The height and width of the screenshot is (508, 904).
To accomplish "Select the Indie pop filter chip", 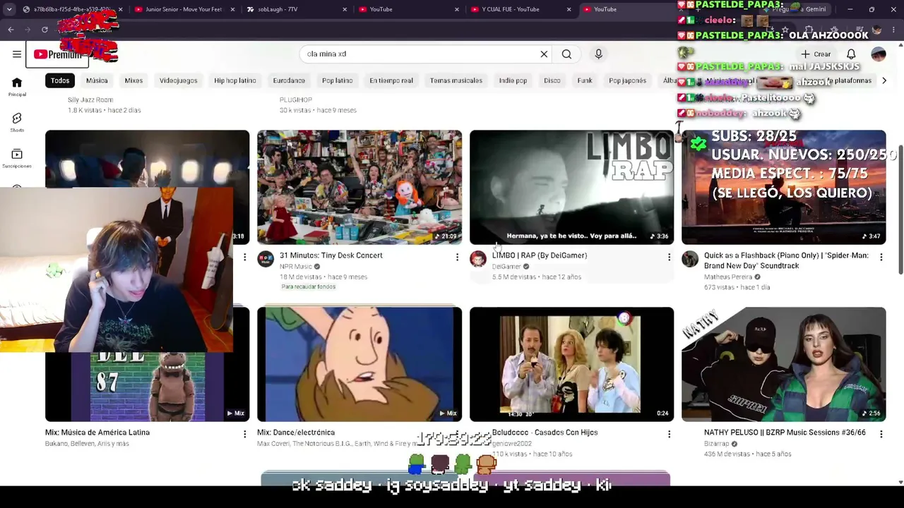I will pos(513,80).
